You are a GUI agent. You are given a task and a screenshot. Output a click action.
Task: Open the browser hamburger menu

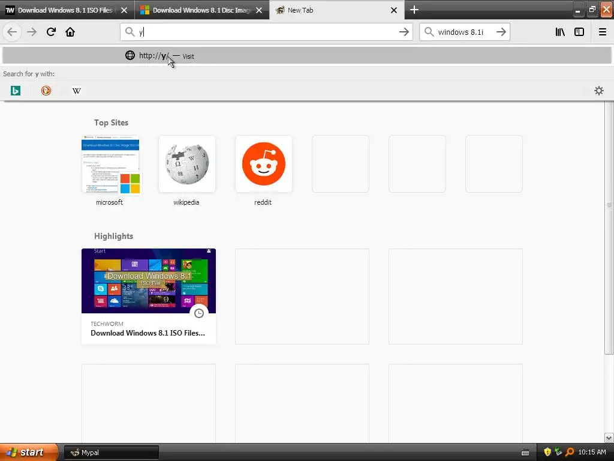[x=603, y=32]
